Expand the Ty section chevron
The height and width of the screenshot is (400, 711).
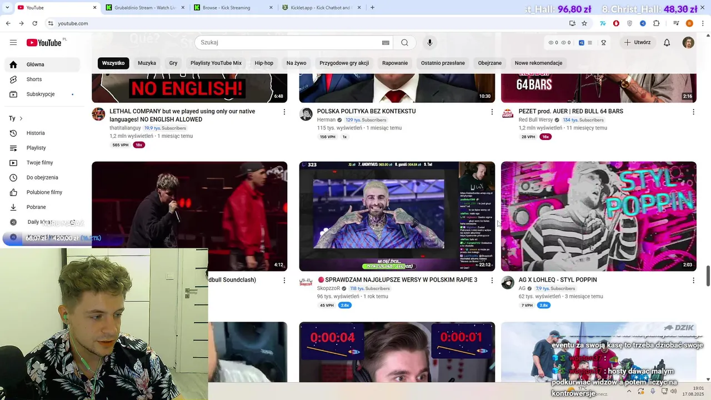[21, 118]
